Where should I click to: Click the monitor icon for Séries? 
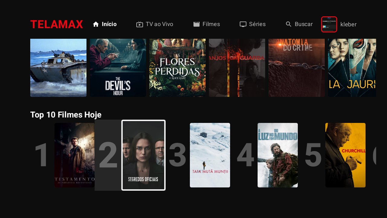(243, 24)
